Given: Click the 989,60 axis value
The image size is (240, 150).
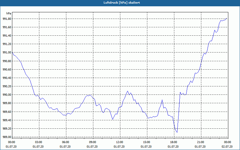Looking at the screenshot, I should click(7, 112).
